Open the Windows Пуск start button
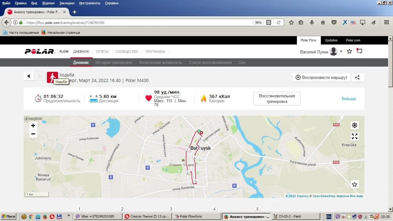This screenshot has width=393, height=221. click(x=9, y=216)
